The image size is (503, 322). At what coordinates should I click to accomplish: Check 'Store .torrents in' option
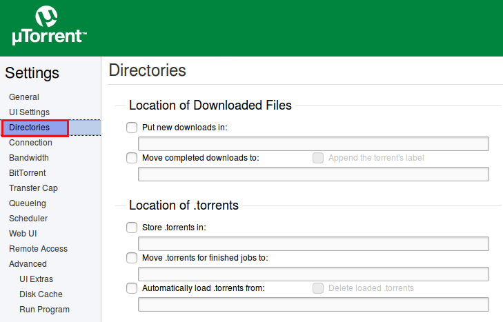pyautogui.click(x=132, y=228)
